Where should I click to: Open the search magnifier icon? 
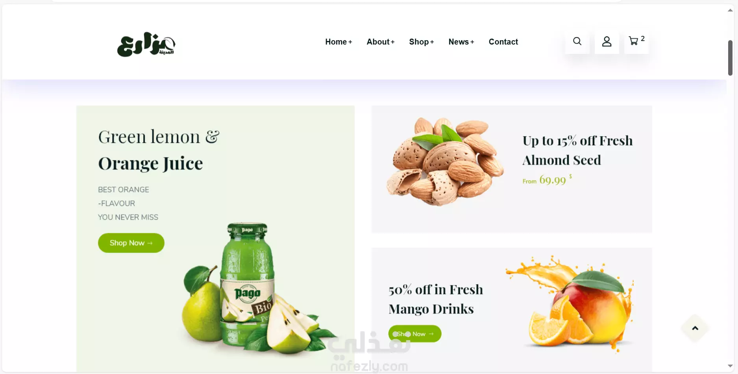point(577,41)
